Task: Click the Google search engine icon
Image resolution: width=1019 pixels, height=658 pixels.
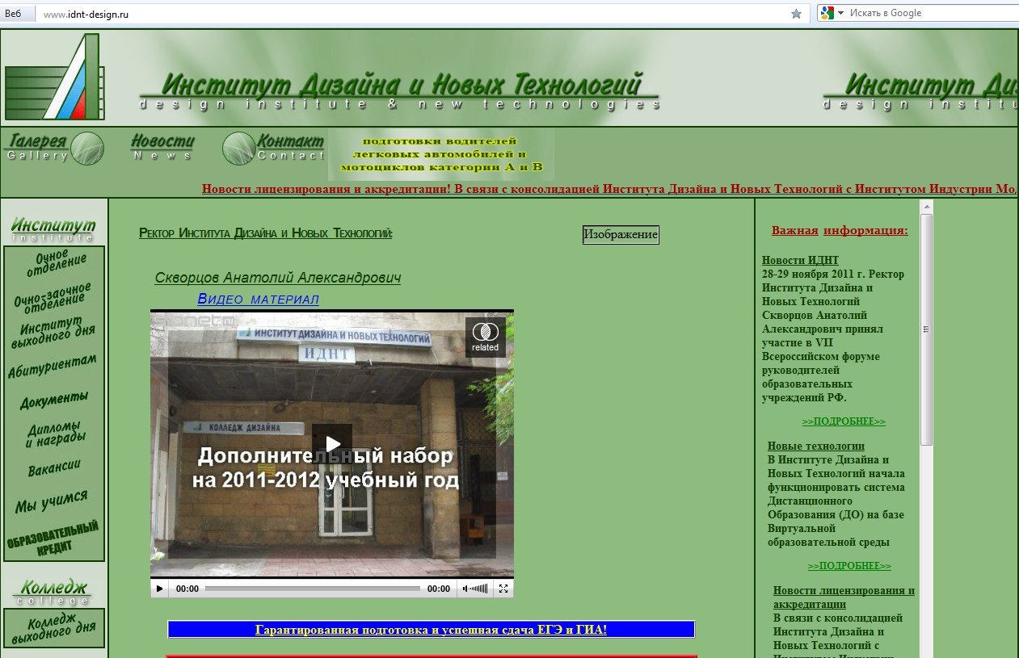Action: click(827, 13)
